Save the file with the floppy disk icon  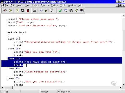click(22, 11)
